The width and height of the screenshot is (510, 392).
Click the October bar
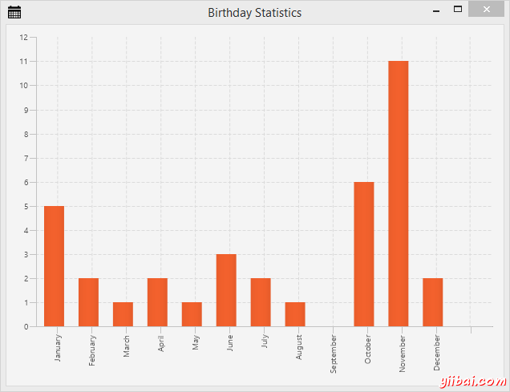coord(364,254)
